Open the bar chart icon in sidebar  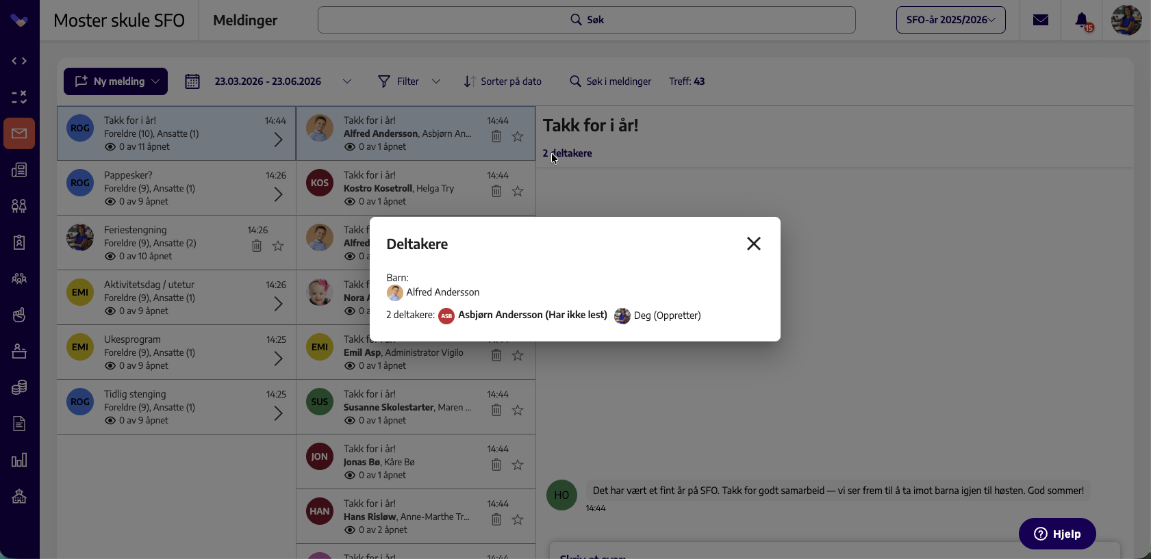click(19, 460)
